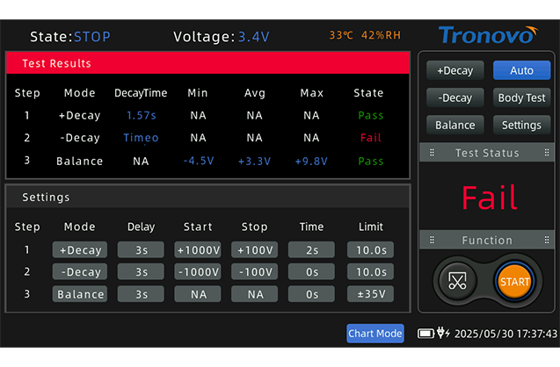The width and height of the screenshot is (560, 367).
Task: Open step 2 Mode -Decay selector
Action: (79, 271)
